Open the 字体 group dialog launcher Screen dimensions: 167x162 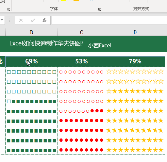100,9
